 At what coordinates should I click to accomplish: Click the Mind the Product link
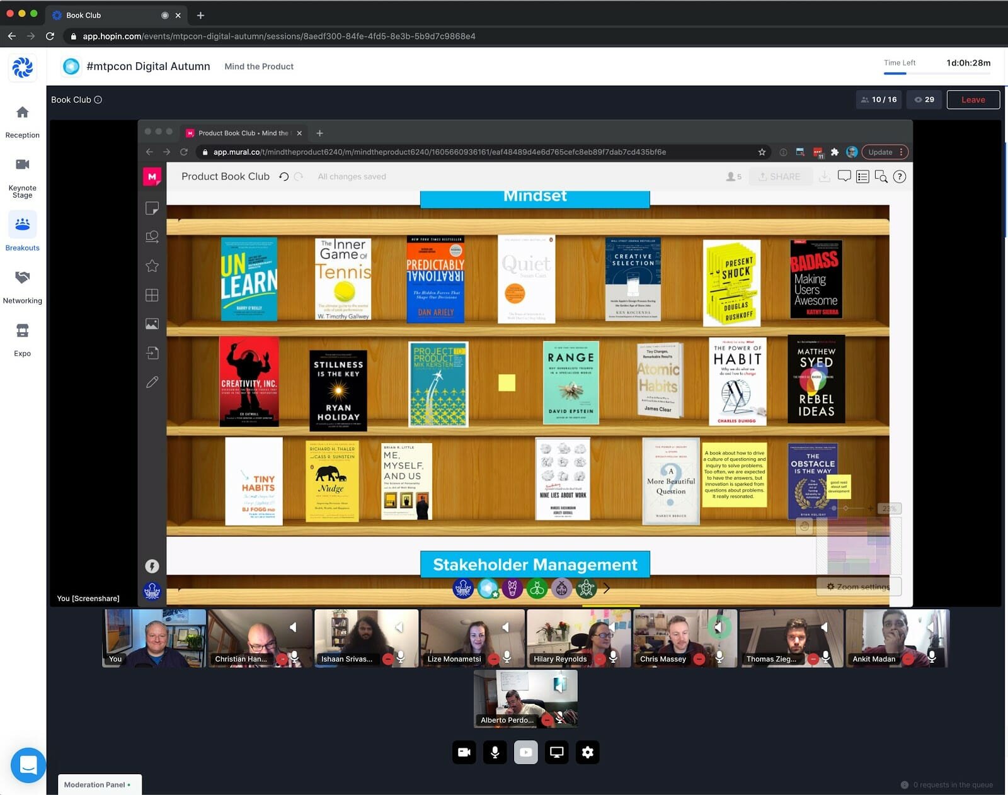pos(259,66)
